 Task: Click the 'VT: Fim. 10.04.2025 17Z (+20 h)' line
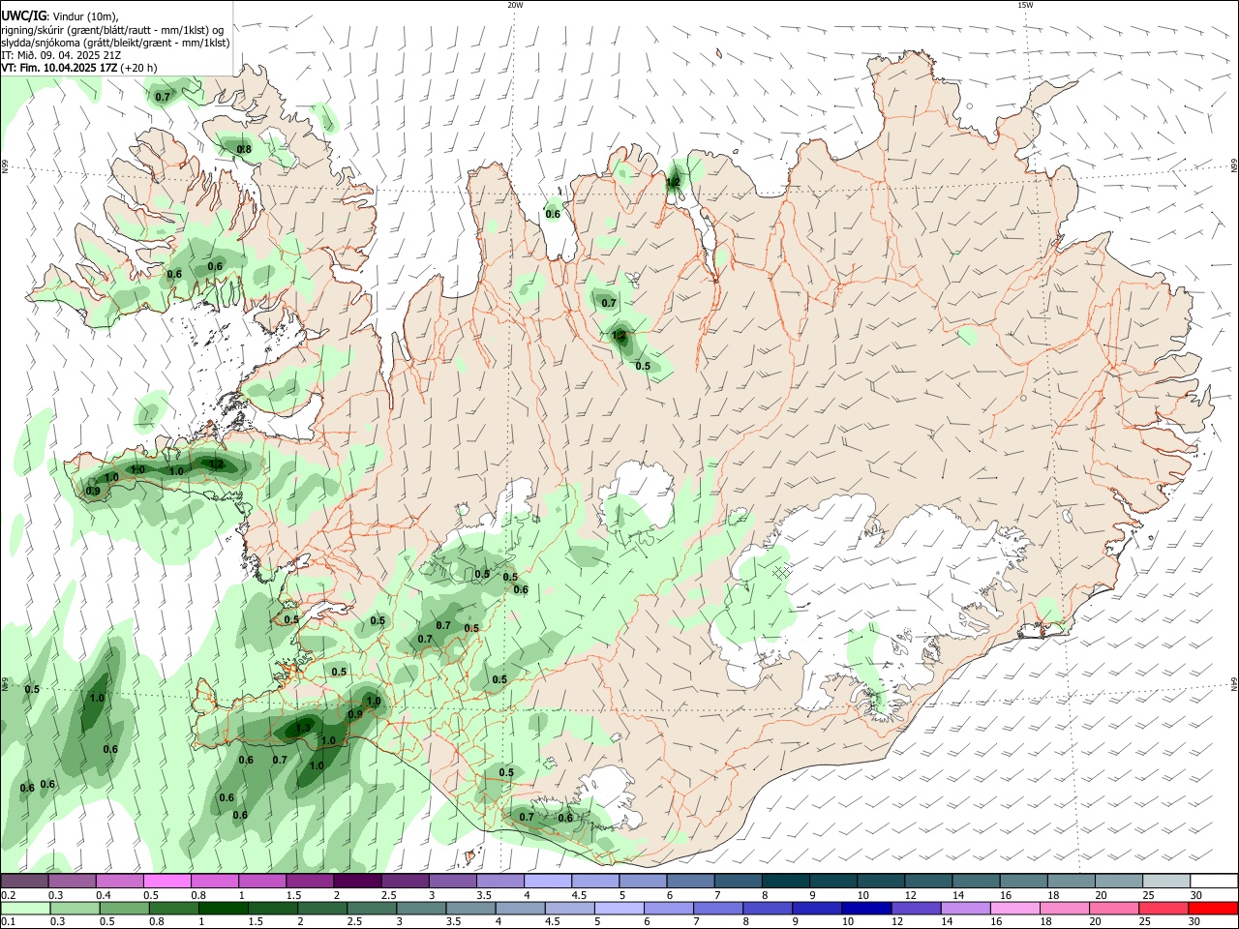pos(78,68)
